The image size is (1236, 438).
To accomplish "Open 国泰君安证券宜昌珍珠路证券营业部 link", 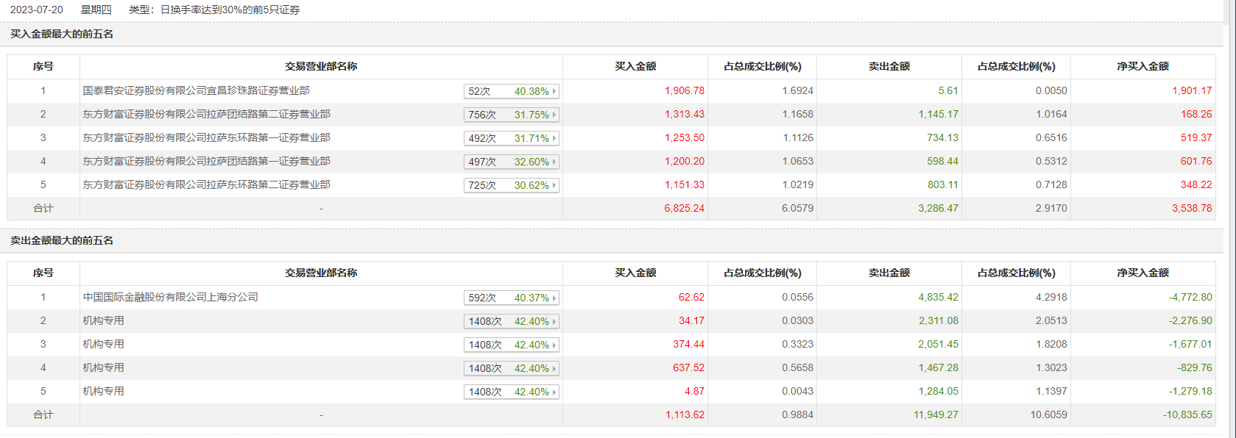I will (196, 90).
